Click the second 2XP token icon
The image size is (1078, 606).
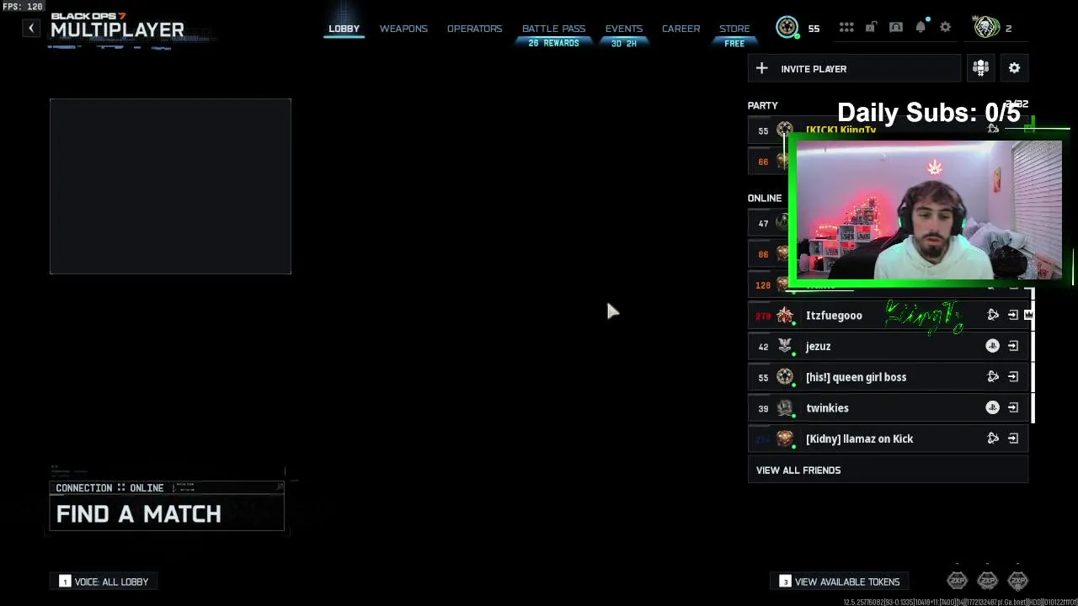pos(987,580)
